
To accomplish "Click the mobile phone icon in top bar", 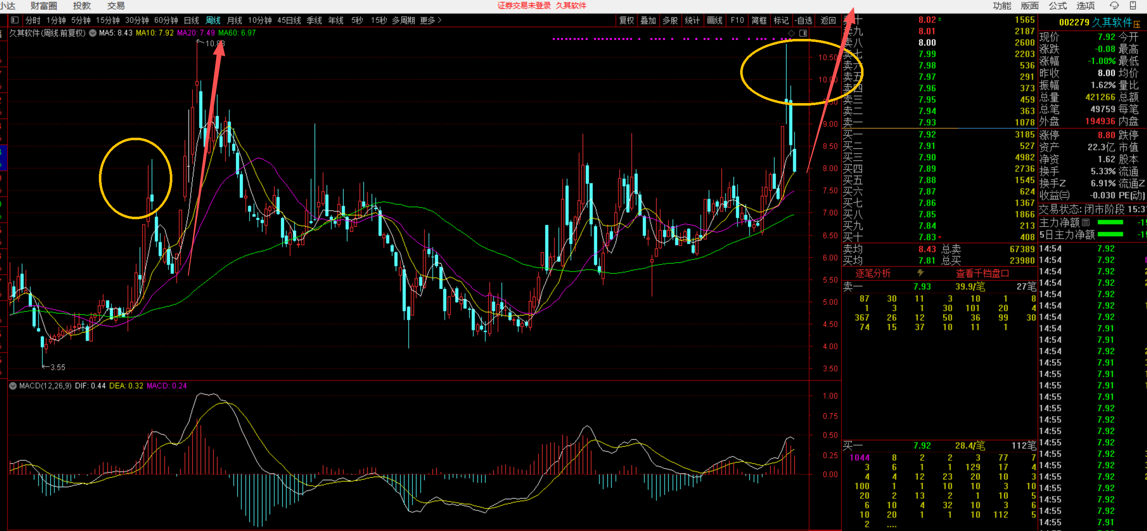I will point(1133,6).
